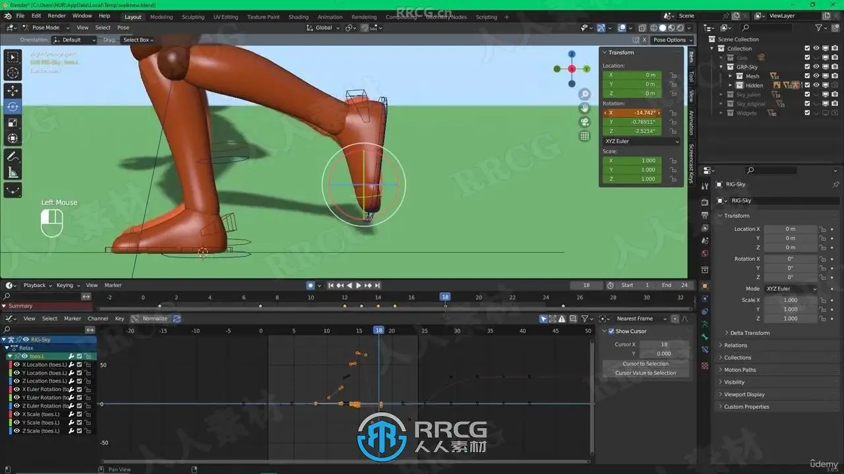Open the Render menu

point(57,16)
